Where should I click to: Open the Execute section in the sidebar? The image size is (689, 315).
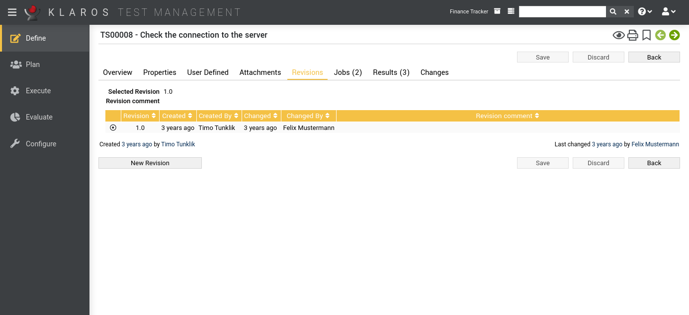(38, 91)
